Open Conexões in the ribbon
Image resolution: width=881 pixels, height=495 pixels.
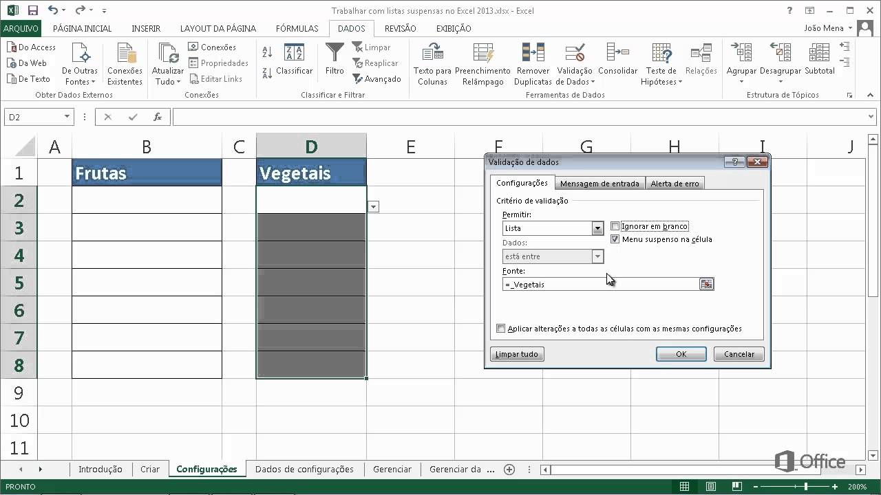212,47
